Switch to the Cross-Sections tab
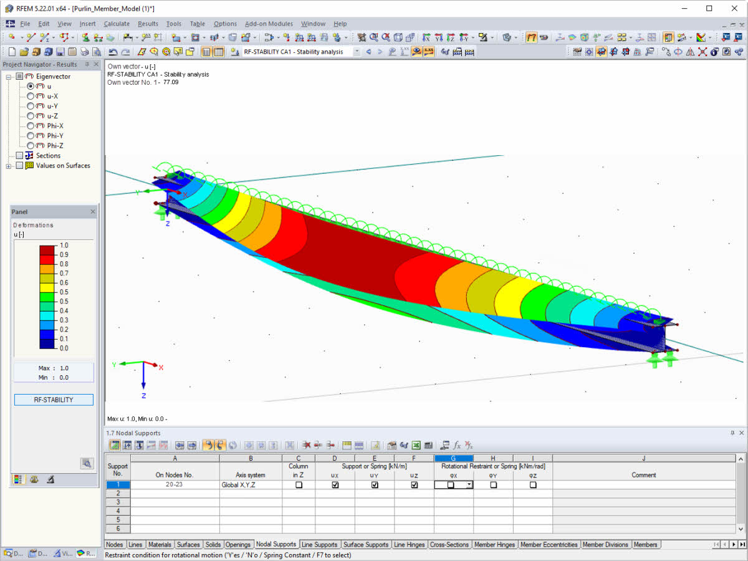Image resolution: width=748 pixels, height=561 pixels. pos(449,544)
